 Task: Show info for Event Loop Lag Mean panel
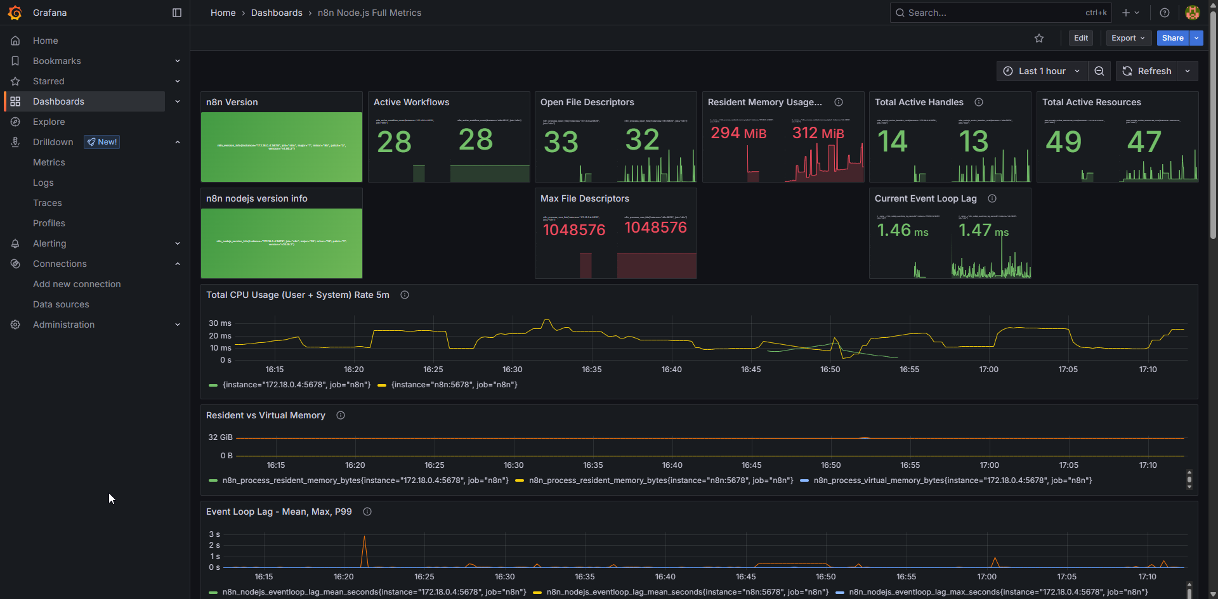pyautogui.click(x=367, y=512)
